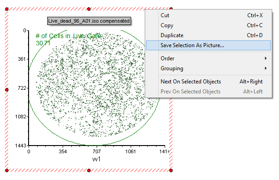Open the Grouping submenu
Screen dimensions: 279x180
tap(208, 68)
